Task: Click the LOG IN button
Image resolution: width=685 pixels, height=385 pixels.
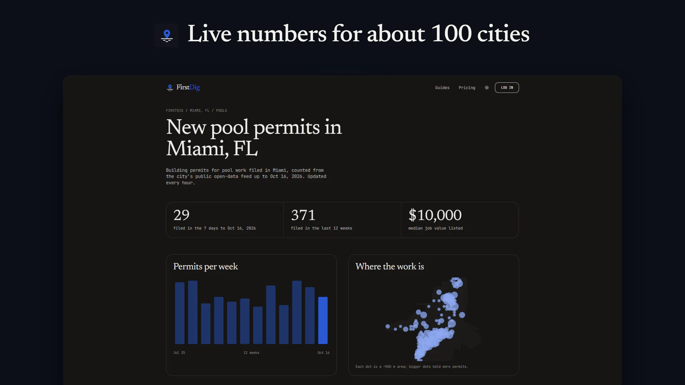Action: pos(507,88)
